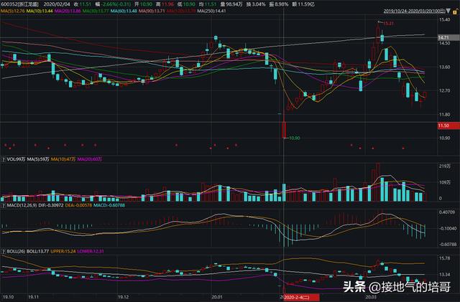Select the MA(30):13.77 legend label
The height and width of the screenshot is (302, 460).
click(x=96, y=11)
